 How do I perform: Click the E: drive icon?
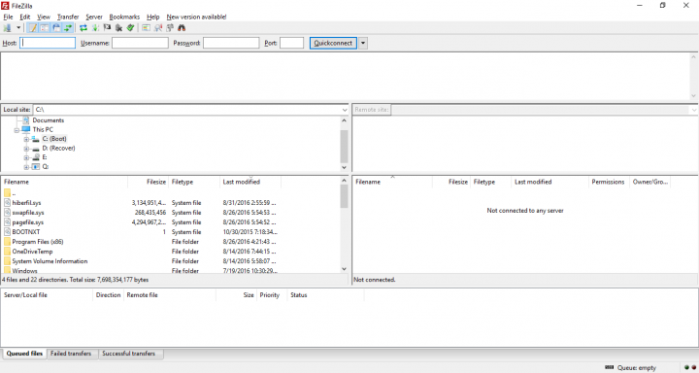tap(36, 157)
